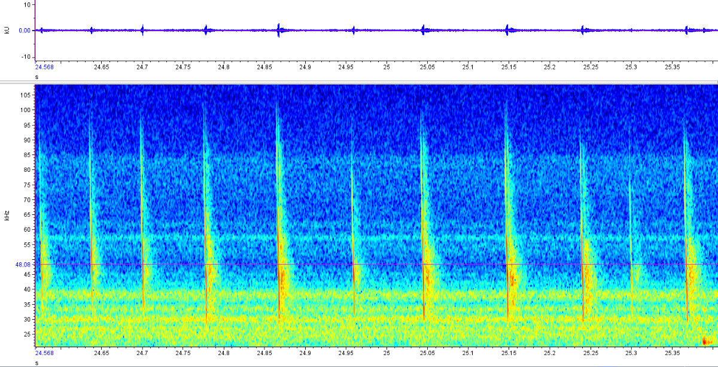Click the waveform pulse near 24.87 s

(279, 30)
